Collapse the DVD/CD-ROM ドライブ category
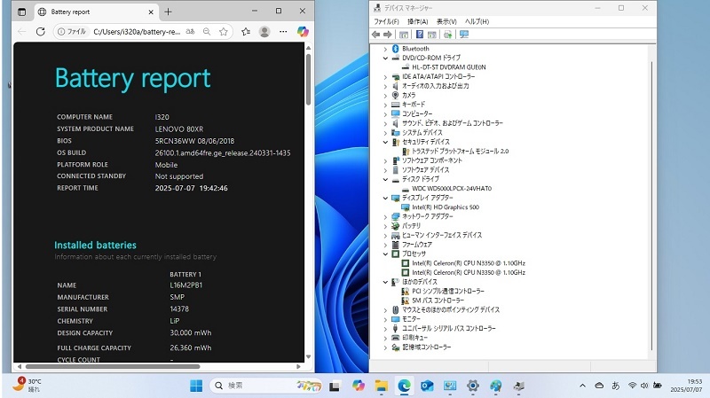This screenshot has width=710, height=398. 385,58
